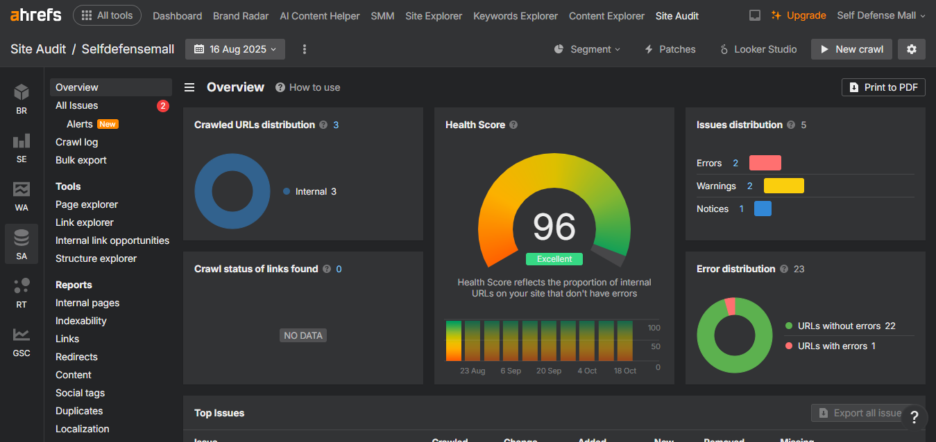Image resolution: width=936 pixels, height=442 pixels.
Task: Click the Error distribution help icon
Action: coord(784,269)
